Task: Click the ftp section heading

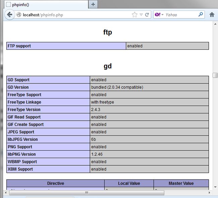Action: click(108, 32)
